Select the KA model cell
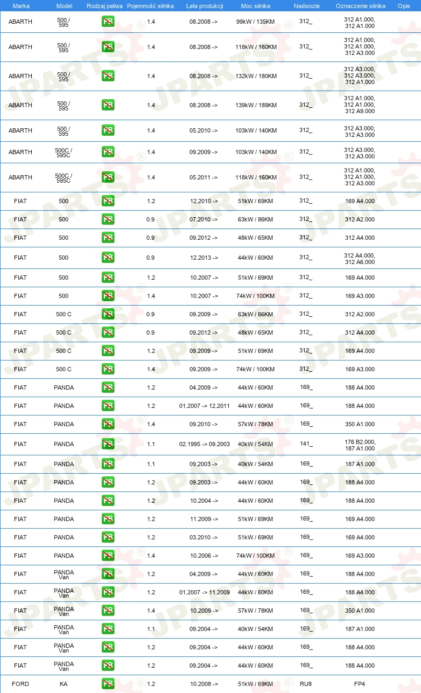Viewport: 421px width, 693px height. (64, 684)
